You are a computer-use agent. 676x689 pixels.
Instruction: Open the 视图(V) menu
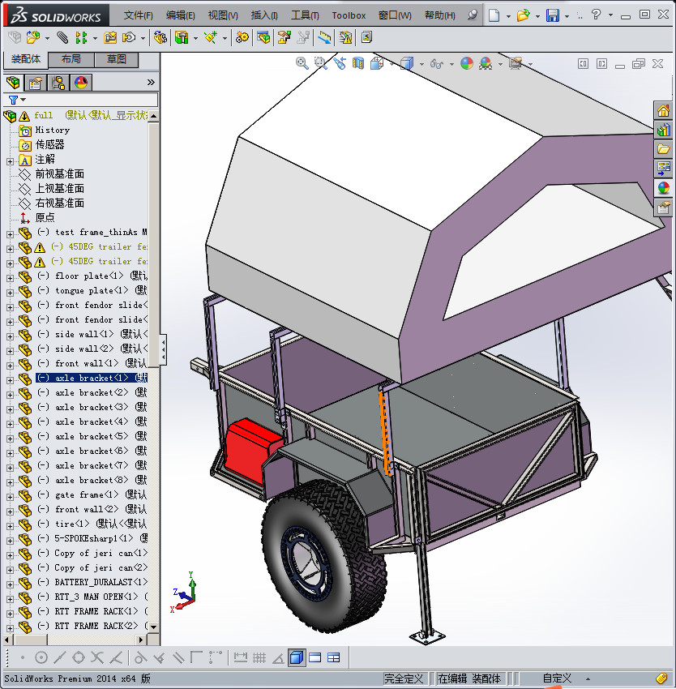(x=223, y=15)
